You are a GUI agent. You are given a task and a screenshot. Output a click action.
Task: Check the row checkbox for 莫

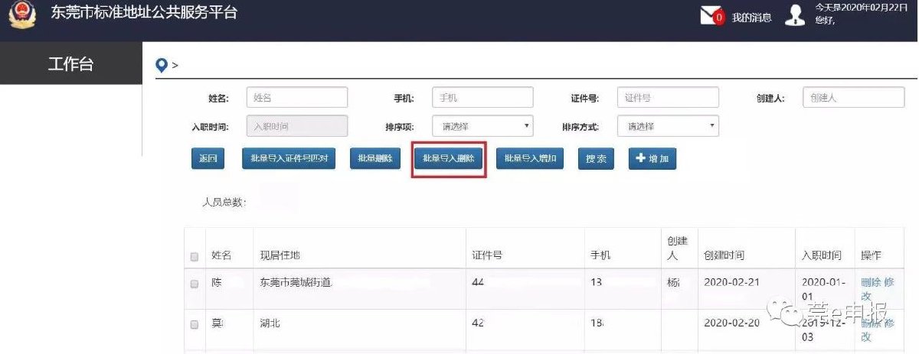[x=194, y=324]
